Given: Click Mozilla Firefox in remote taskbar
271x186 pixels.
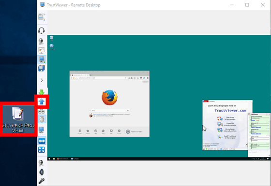Looking at the screenshot, I should (x=63, y=159).
